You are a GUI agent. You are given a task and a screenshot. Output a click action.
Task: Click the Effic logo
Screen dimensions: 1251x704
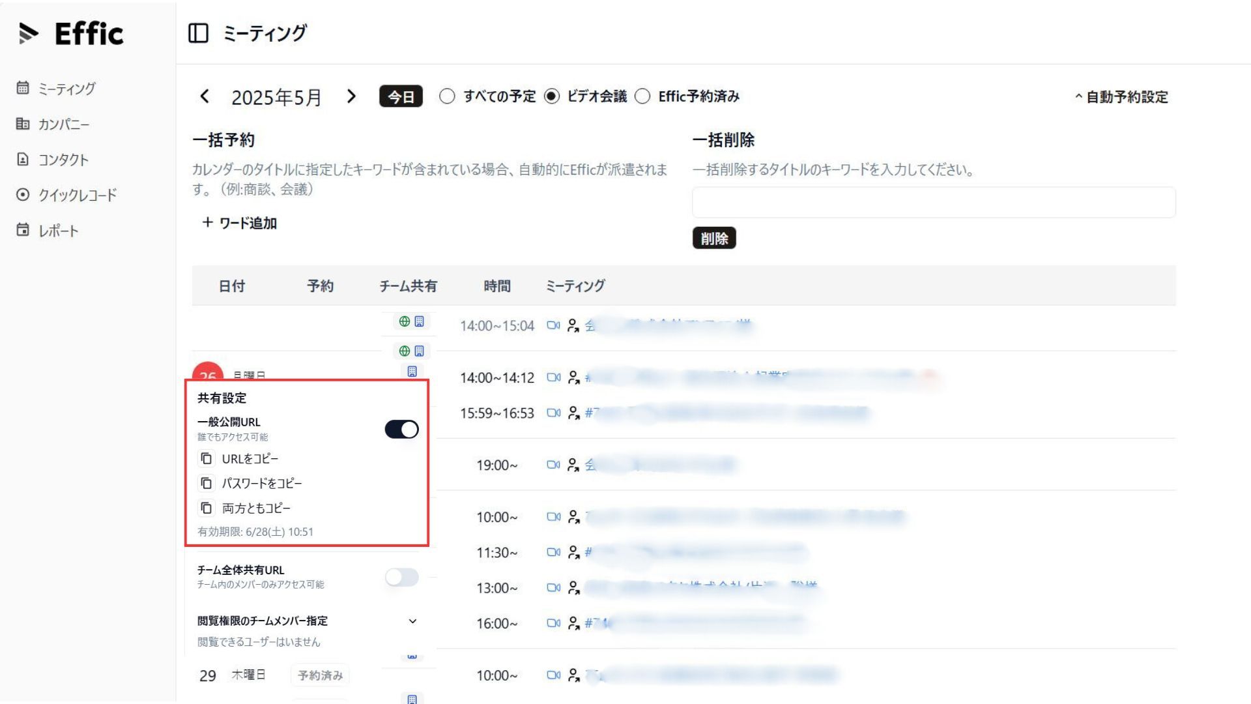[x=71, y=33]
